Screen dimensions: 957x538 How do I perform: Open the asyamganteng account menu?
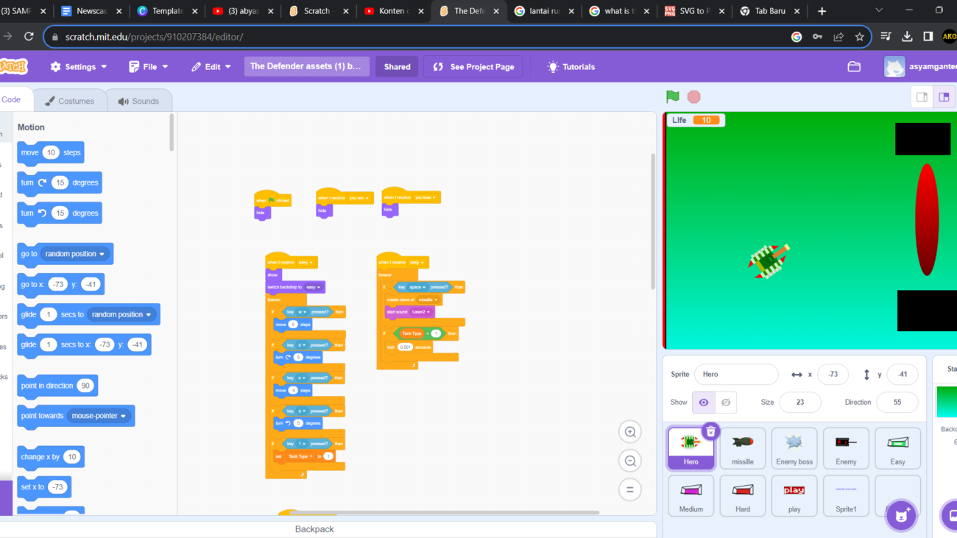click(920, 66)
